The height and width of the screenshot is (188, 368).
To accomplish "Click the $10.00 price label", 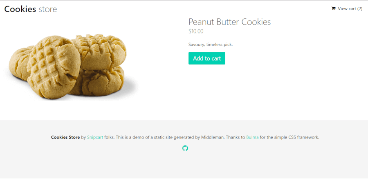I will coord(196,31).
